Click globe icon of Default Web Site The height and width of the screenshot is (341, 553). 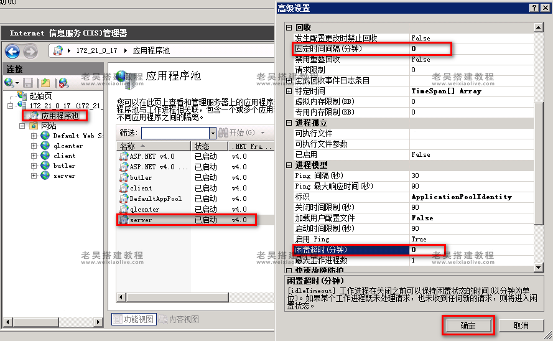45,136
